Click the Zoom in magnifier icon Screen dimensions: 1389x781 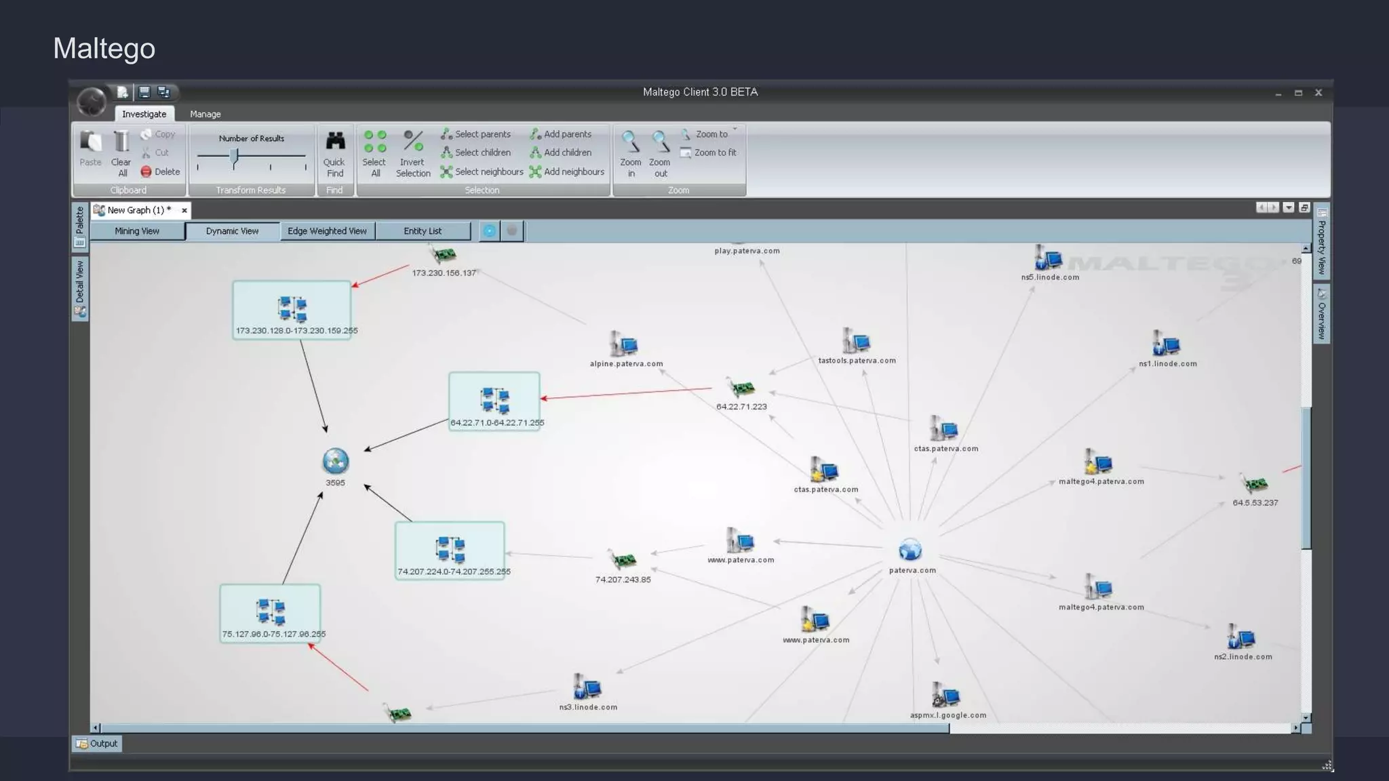(631, 142)
